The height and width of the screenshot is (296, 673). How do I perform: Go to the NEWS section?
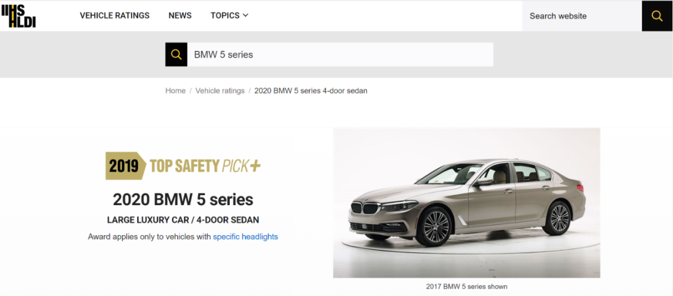[180, 16]
